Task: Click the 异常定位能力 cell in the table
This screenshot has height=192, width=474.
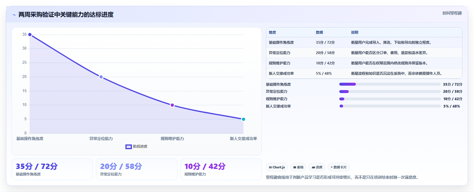Action: point(280,53)
